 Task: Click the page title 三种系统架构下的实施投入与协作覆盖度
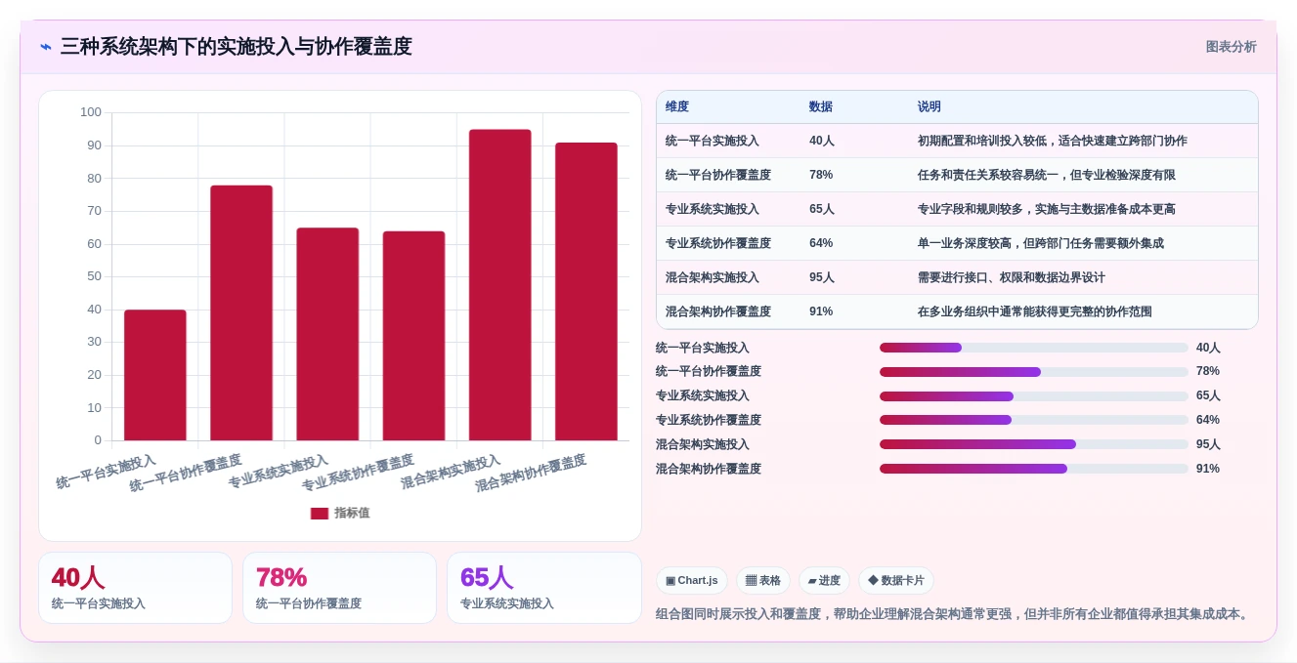(237, 47)
